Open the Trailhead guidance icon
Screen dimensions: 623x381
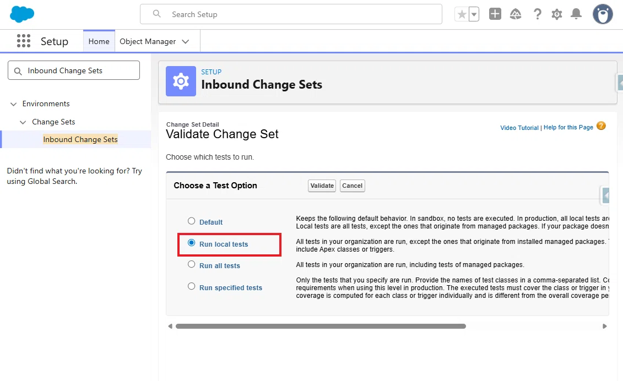pyautogui.click(x=516, y=14)
